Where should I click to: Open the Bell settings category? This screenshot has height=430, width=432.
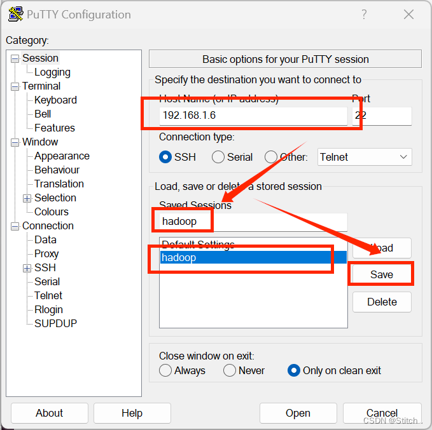[43, 114]
